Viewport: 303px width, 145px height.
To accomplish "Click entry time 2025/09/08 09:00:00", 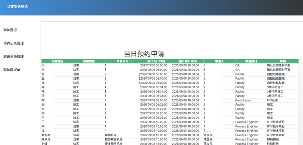I will click(154, 100).
